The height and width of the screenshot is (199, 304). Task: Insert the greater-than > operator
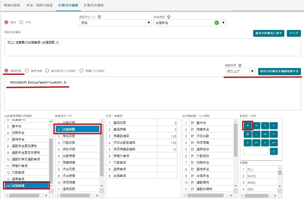265,143
